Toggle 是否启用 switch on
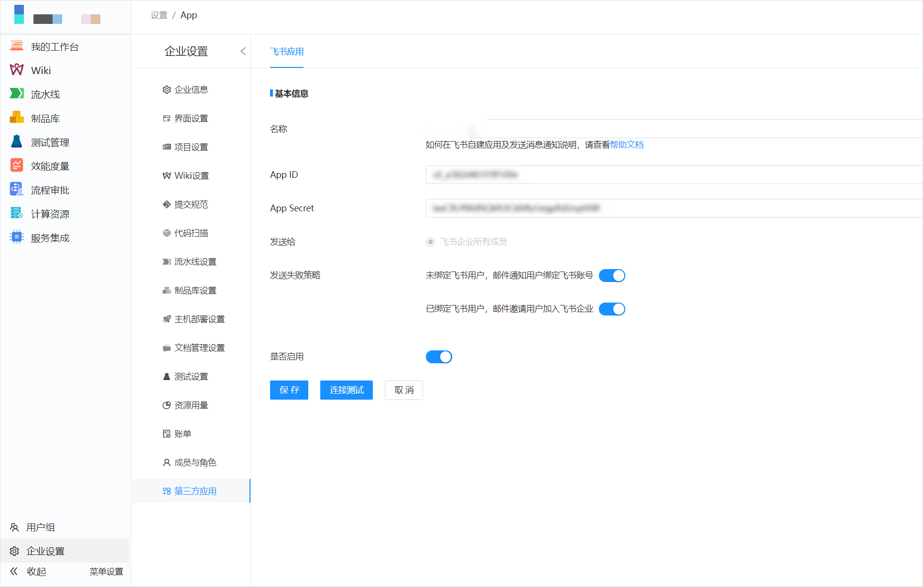923x587 pixels. coord(440,357)
